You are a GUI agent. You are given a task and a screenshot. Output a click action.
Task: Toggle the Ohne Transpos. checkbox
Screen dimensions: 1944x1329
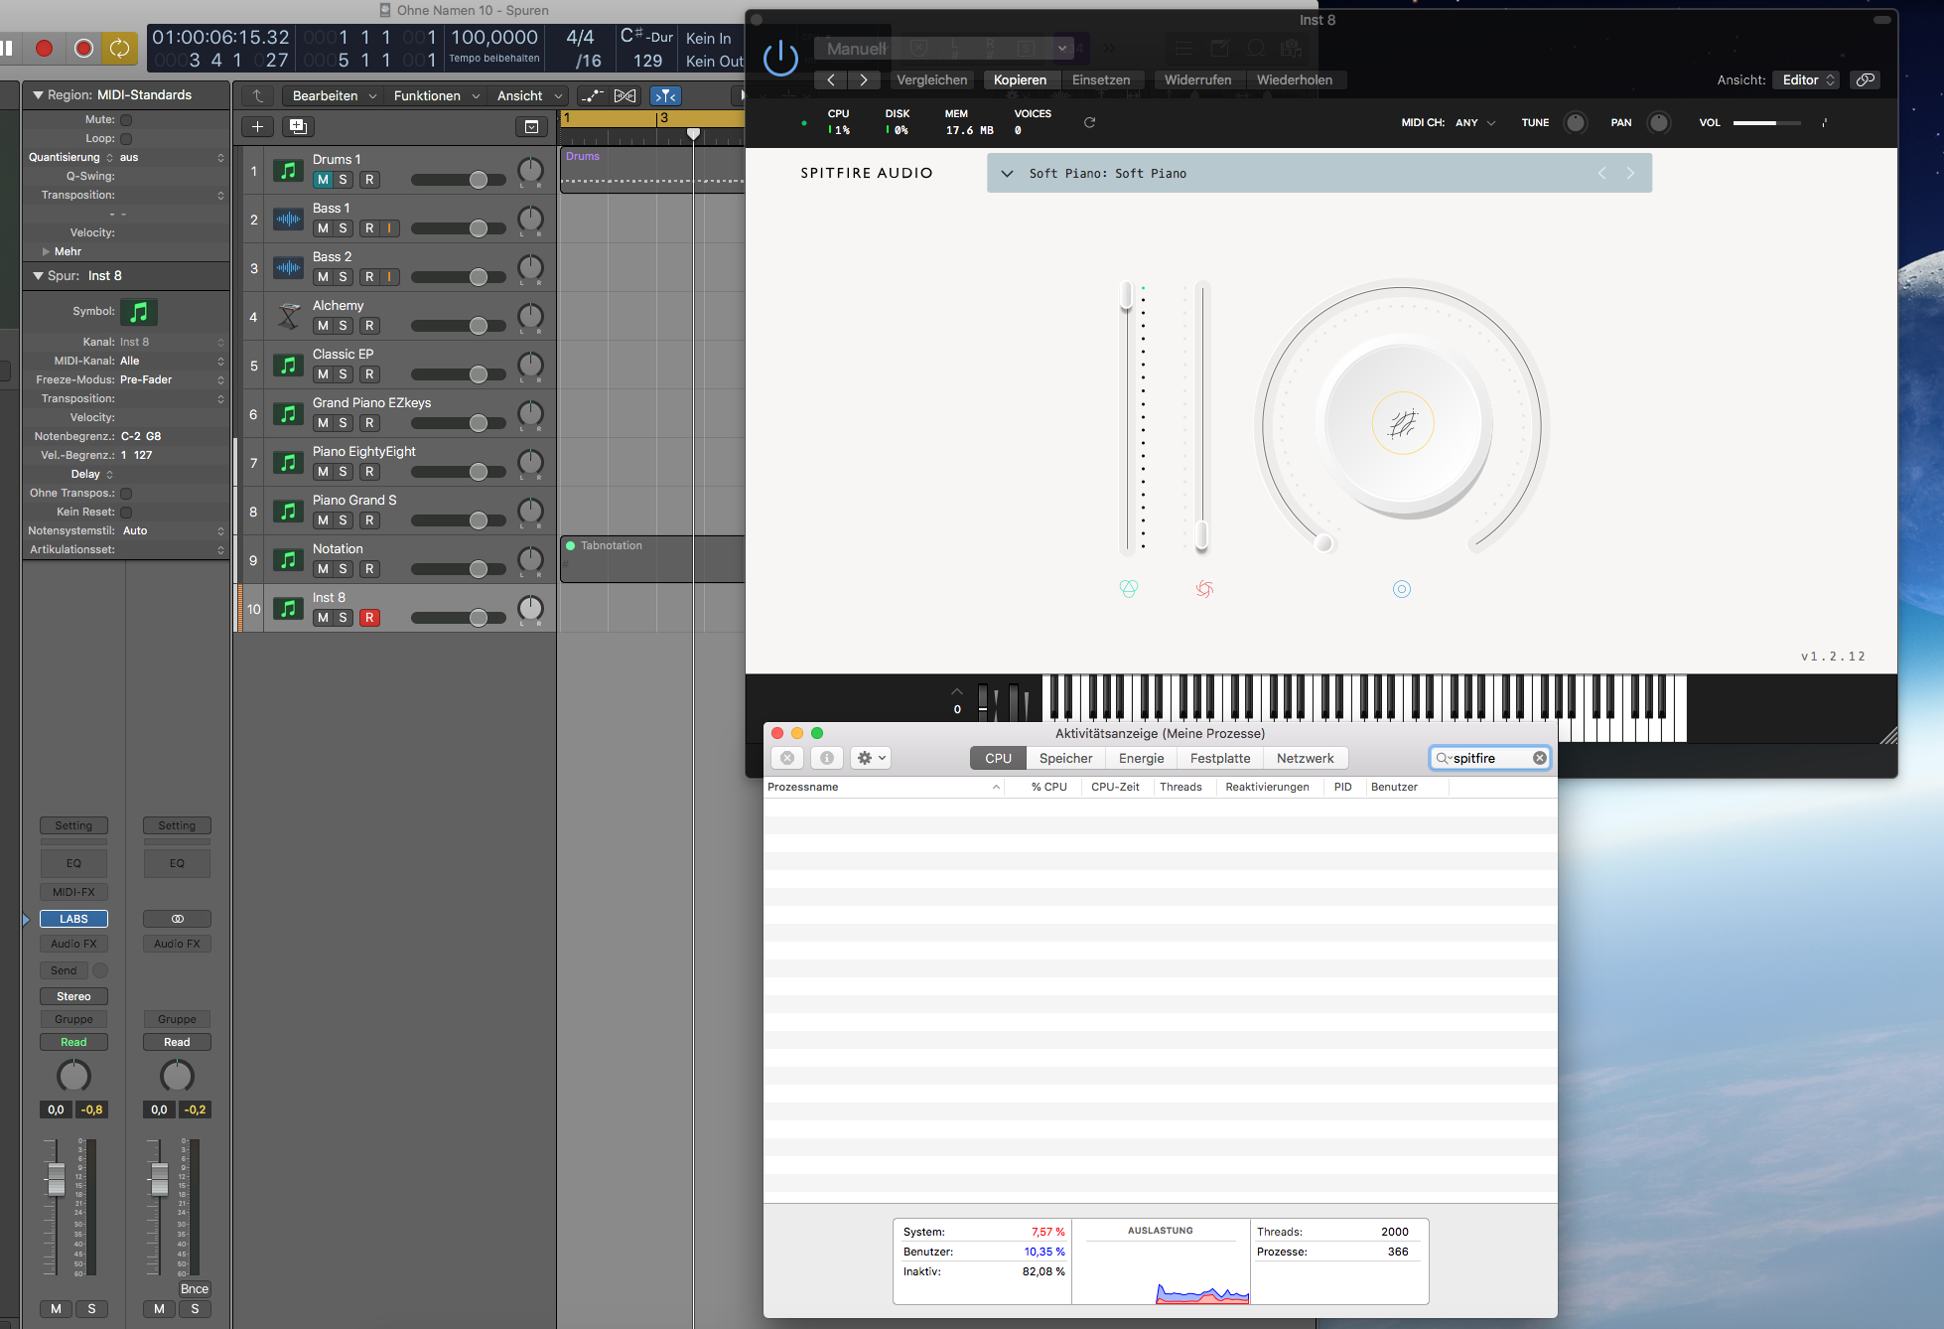[126, 493]
